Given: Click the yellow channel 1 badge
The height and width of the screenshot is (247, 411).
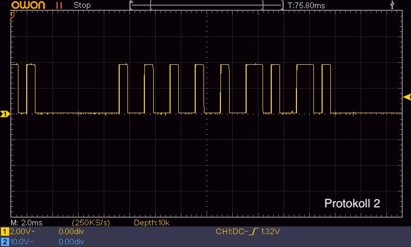Looking at the screenshot, I should point(5,232).
